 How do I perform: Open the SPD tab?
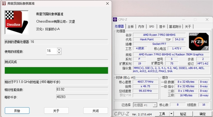click(151, 27)
